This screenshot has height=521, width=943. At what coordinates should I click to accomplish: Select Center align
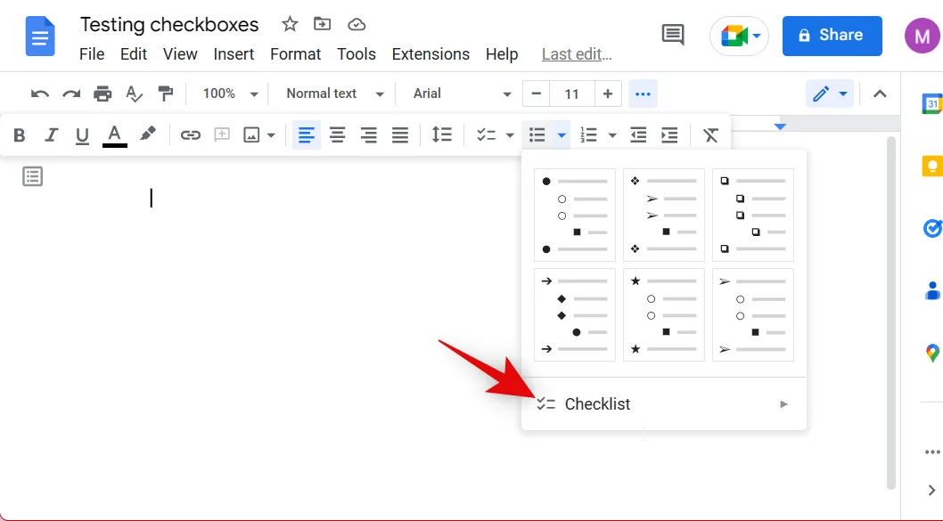coord(338,134)
